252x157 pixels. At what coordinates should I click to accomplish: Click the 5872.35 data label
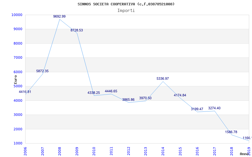[42, 71]
